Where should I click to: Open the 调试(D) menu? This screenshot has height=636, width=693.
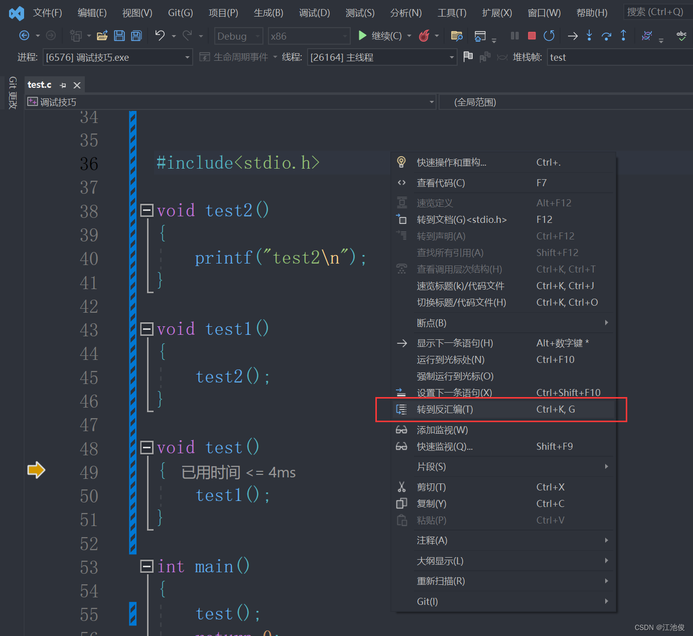315,13
